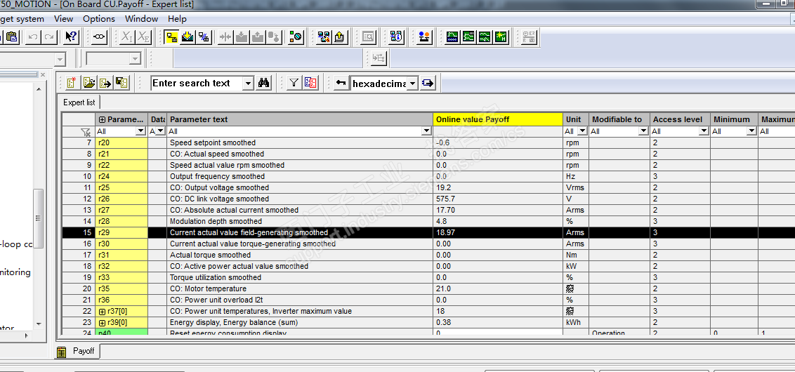The width and height of the screenshot is (795, 372).
Task: Open the Modifiable to filter dropdown
Action: click(x=643, y=131)
